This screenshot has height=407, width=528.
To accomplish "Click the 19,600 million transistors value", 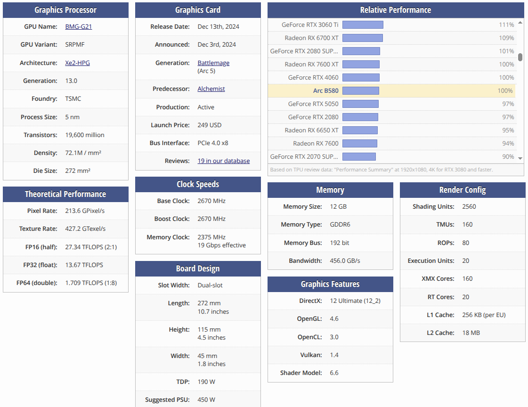I will pos(85,135).
